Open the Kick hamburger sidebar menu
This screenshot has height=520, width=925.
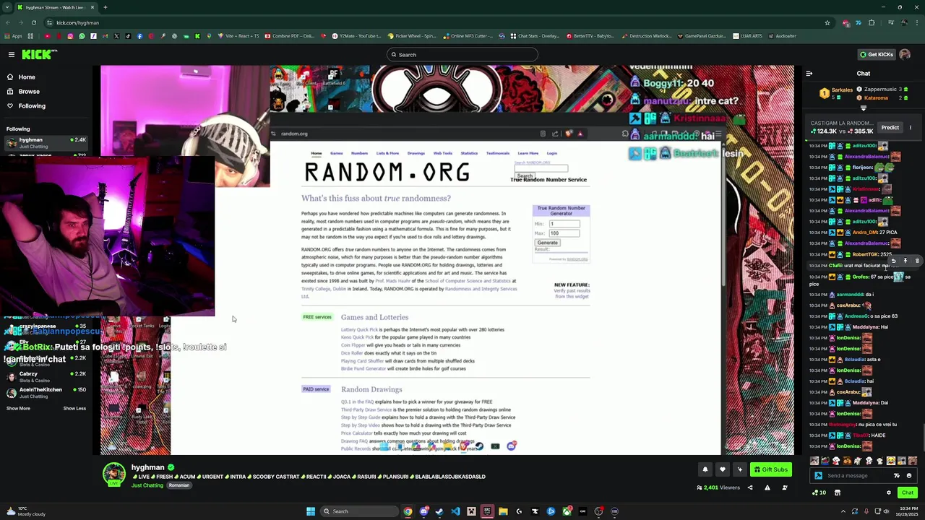click(12, 54)
